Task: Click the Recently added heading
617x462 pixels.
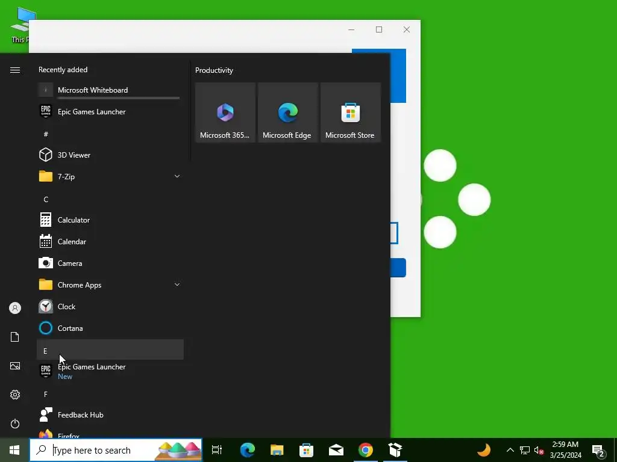Action: pyautogui.click(x=63, y=70)
